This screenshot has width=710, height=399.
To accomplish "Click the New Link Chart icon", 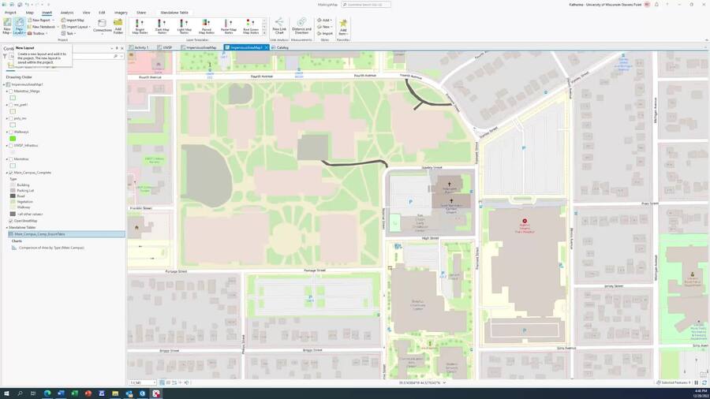I will (x=279, y=26).
